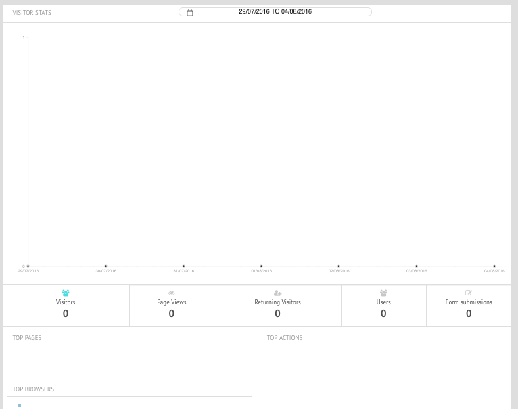Click the Visitors people icon

click(66, 293)
